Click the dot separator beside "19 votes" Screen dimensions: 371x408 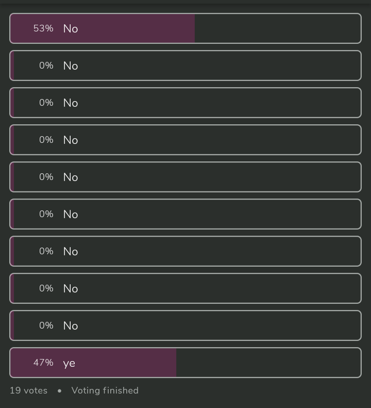click(x=60, y=391)
